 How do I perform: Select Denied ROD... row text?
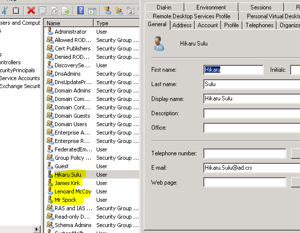pos(72,57)
